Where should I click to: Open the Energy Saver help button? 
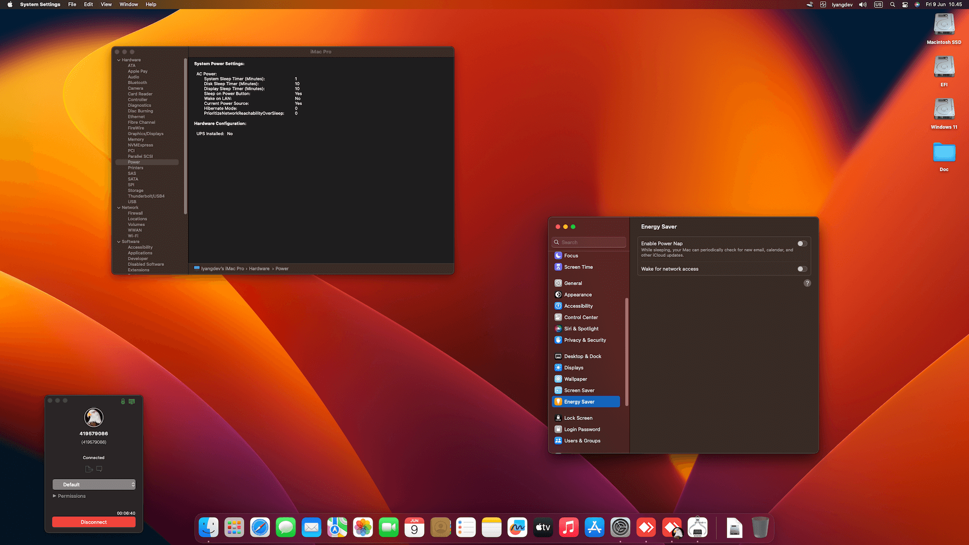[x=807, y=283]
